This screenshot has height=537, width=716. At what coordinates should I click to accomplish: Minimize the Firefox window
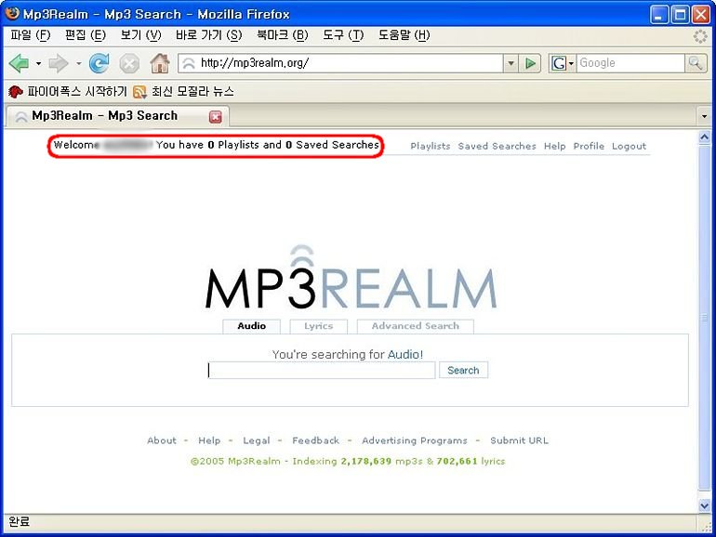click(x=658, y=15)
